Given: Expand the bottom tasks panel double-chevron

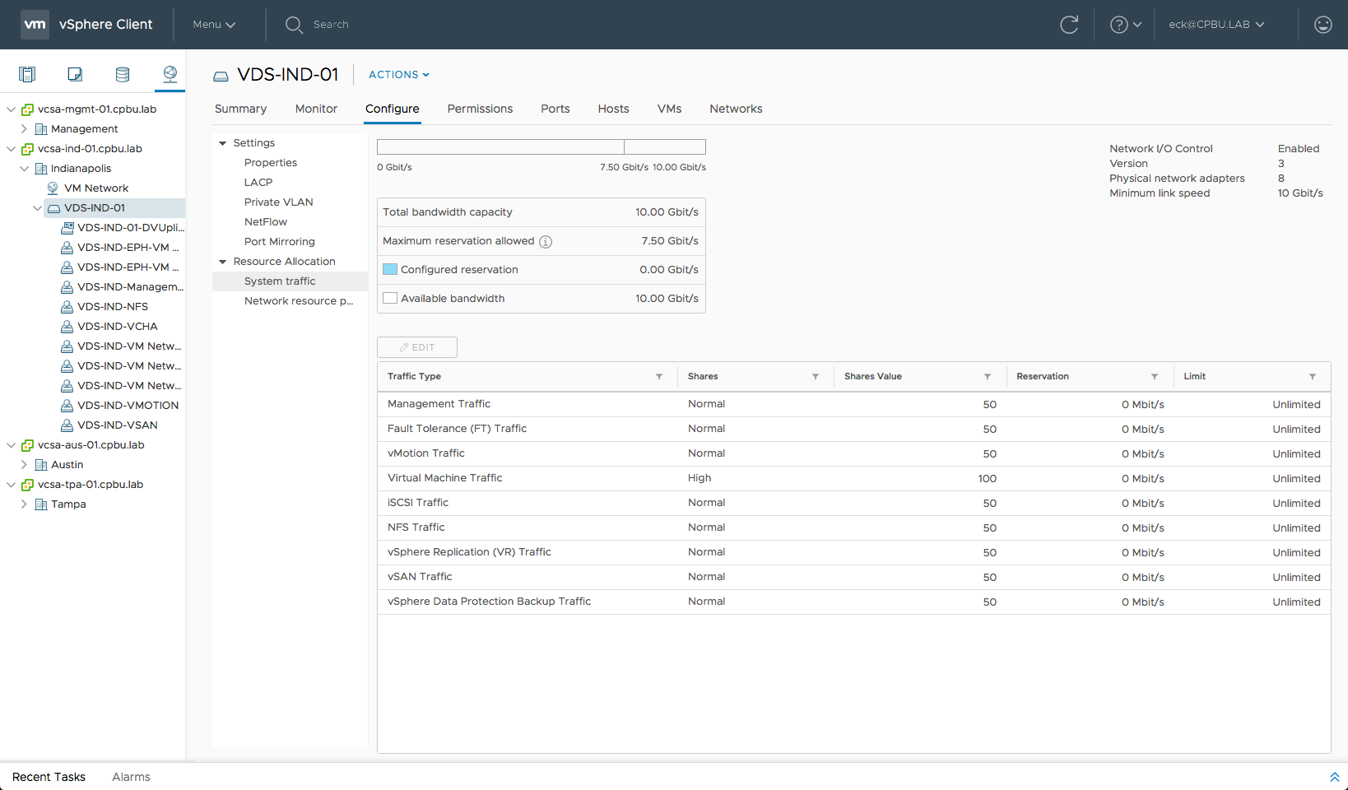Looking at the screenshot, I should (x=1335, y=777).
